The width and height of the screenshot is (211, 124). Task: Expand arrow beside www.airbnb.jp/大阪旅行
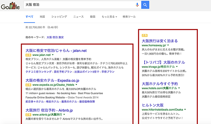(64, 114)
